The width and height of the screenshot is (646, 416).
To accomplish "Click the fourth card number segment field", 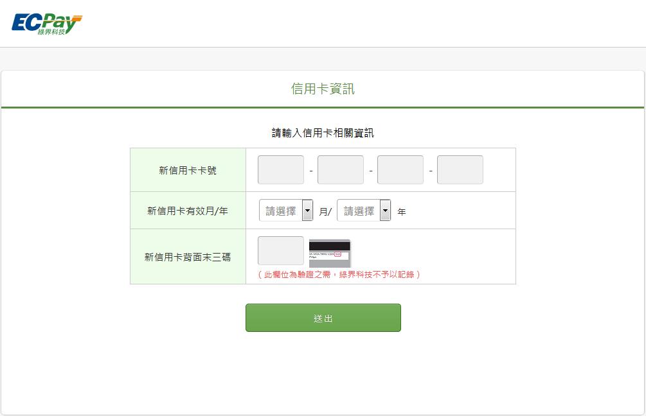I will (x=460, y=169).
